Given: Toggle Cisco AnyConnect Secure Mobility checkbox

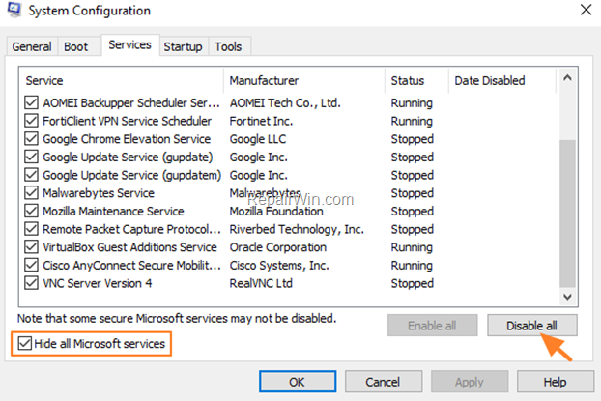Looking at the screenshot, I should coord(31,265).
